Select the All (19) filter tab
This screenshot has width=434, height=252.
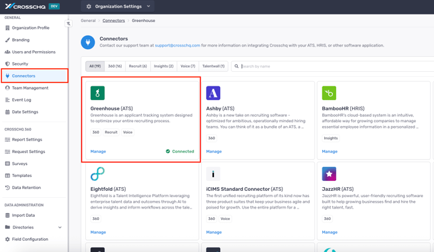pyautogui.click(x=95, y=66)
